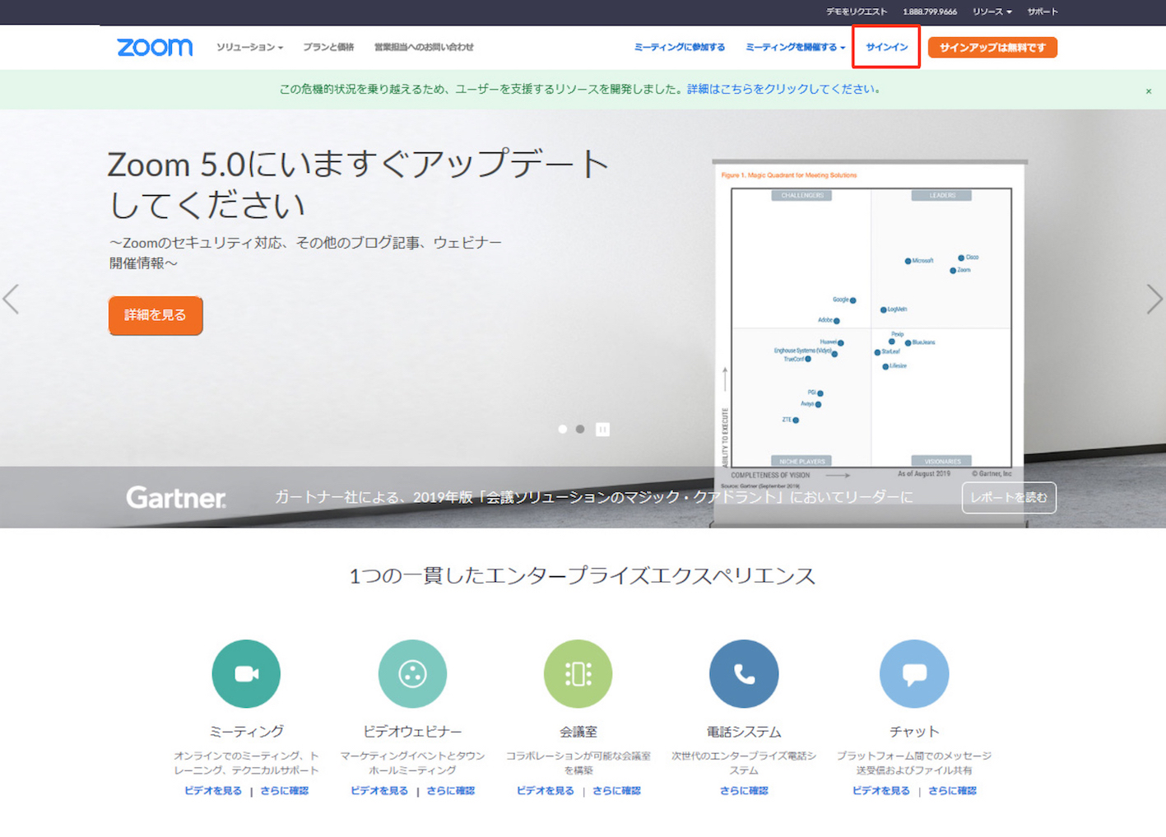Click the 会議室 heading text

coord(578,731)
